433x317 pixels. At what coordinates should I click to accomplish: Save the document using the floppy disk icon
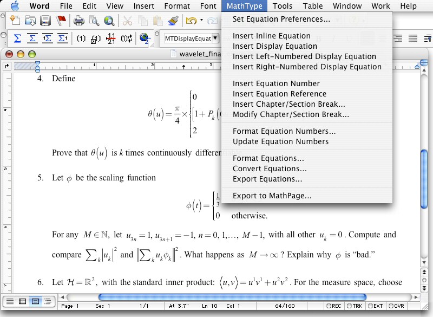[45, 21]
